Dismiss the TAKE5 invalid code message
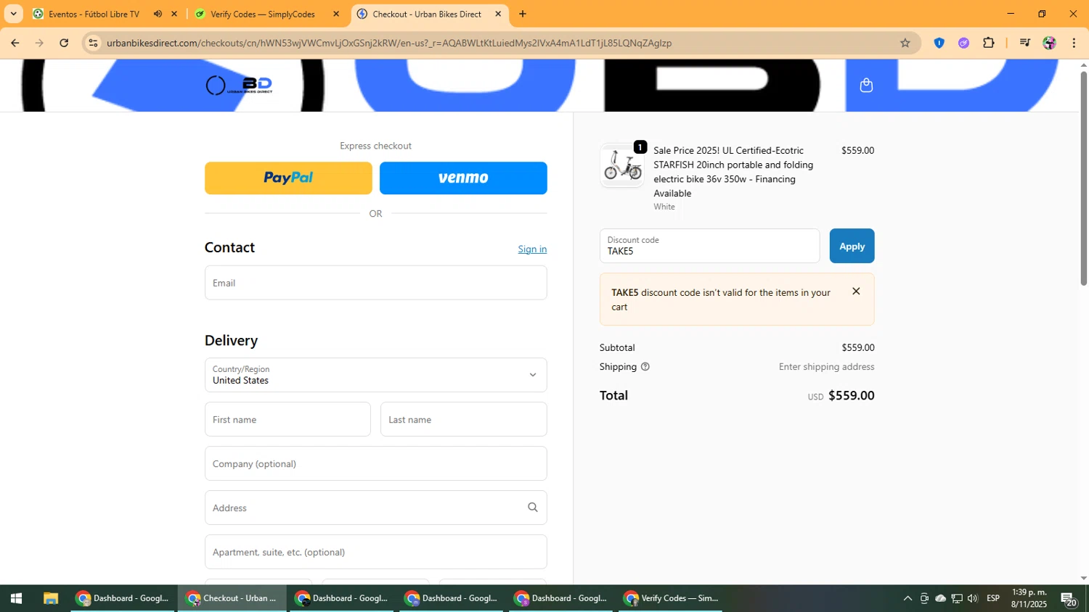Viewport: 1089px width, 612px height. tap(856, 291)
